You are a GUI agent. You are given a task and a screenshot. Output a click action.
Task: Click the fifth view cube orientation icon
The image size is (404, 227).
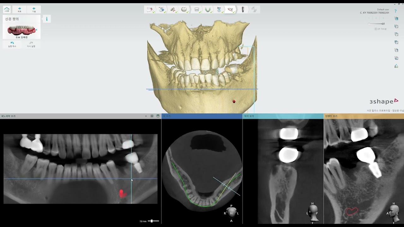396,50
